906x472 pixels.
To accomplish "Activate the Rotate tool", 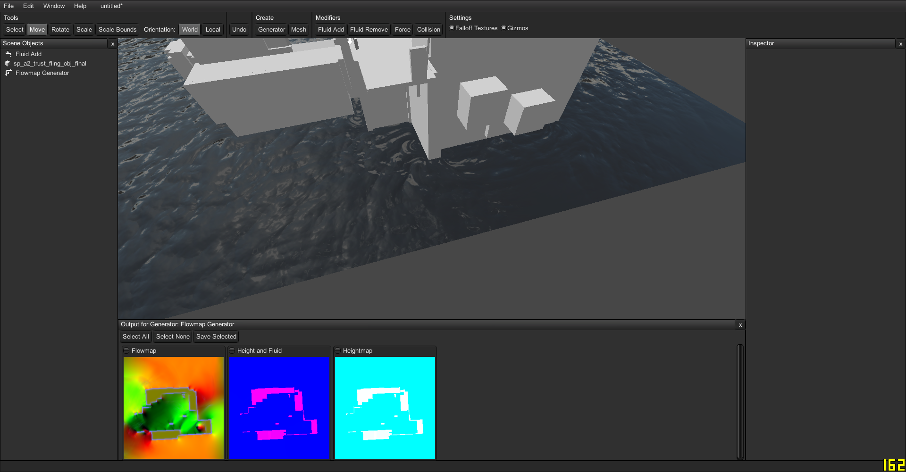I will (60, 29).
